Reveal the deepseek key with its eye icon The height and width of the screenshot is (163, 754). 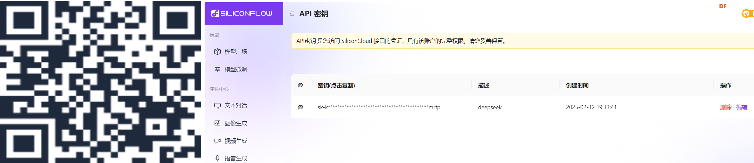tap(301, 107)
